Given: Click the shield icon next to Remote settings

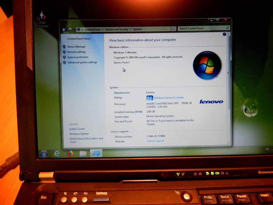Looking at the screenshot, I should [x=64, y=52].
